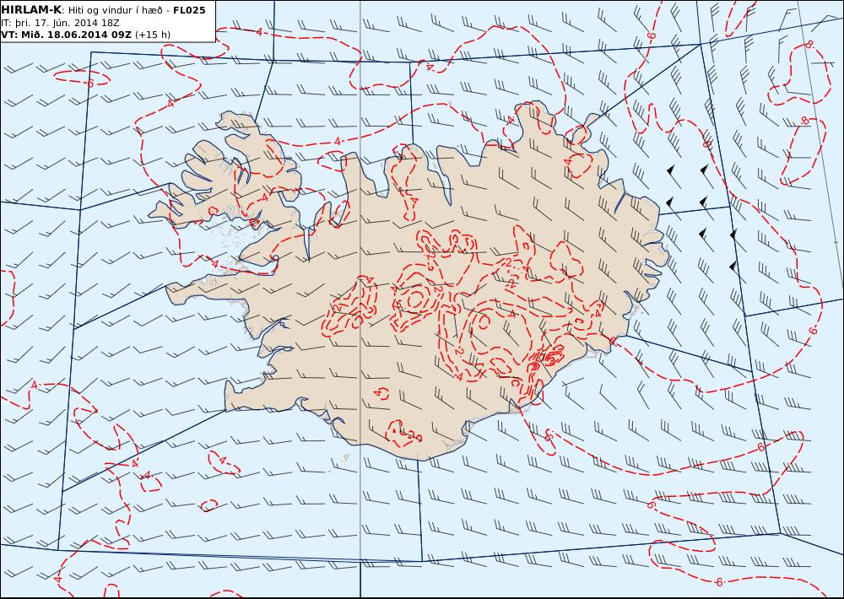The height and width of the screenshot is (599, 844).
Task: Select the 'Hiti og vindur í hæð' text
Action: (x=115, y=10)
